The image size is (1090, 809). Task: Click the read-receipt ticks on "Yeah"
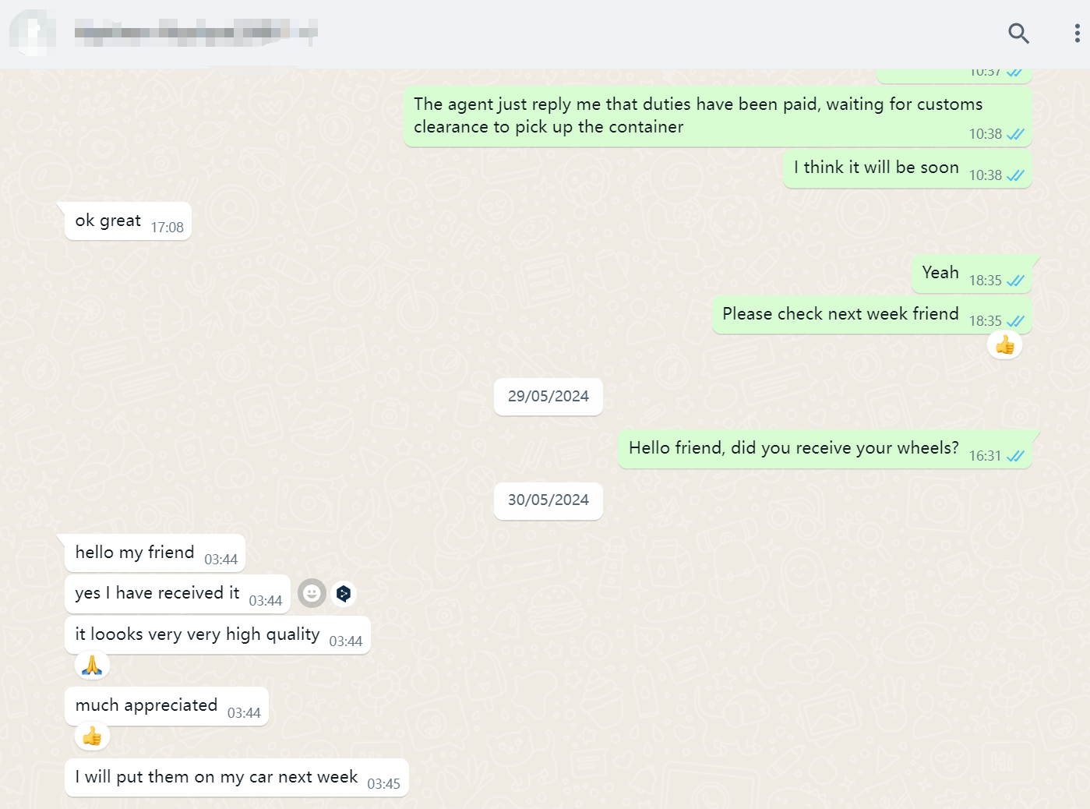pos(1015,281)
